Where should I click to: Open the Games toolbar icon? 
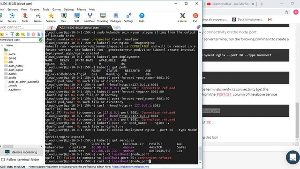tap(37, 18)
